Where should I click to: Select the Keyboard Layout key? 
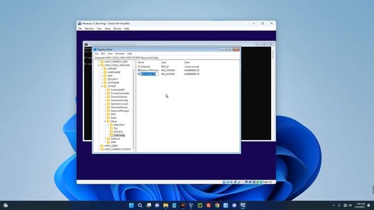point(119,104)
